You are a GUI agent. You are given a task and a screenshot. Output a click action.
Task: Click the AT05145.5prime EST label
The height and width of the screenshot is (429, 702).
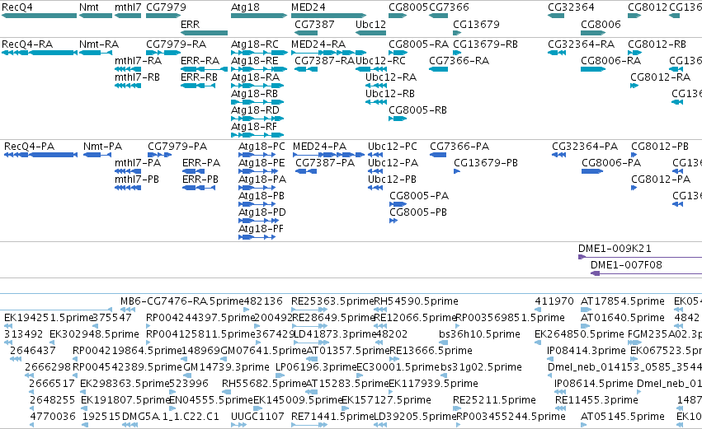coord(622,417)
